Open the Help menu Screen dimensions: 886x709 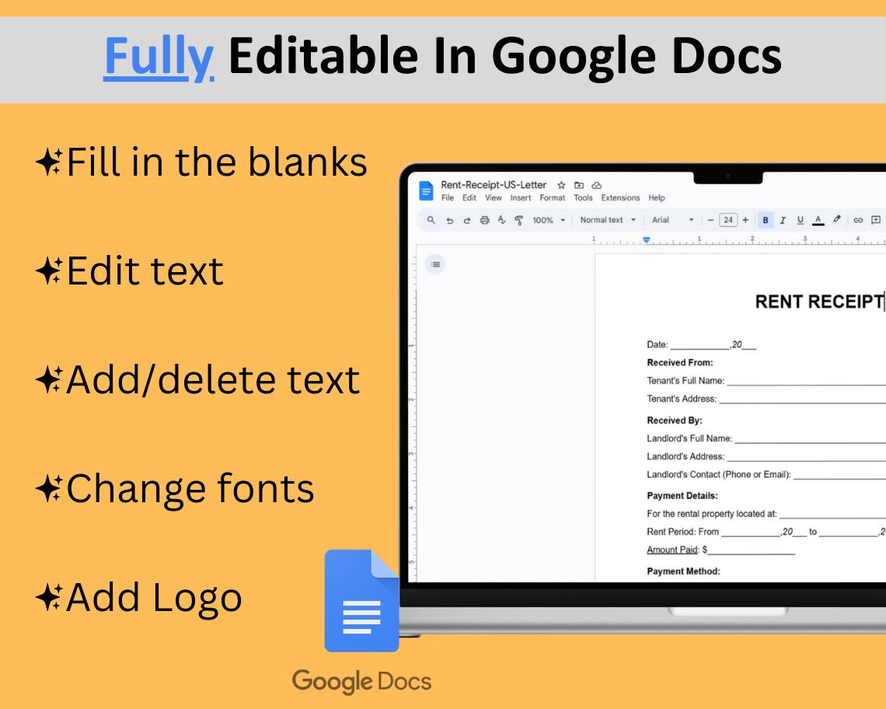(x=657, y=198)
